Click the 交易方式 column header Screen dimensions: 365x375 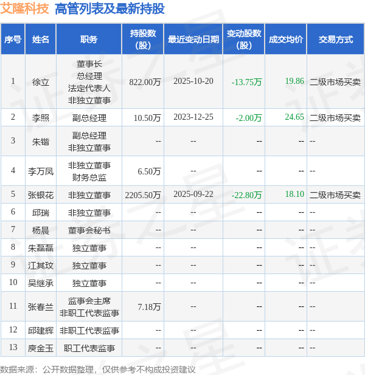336,40
